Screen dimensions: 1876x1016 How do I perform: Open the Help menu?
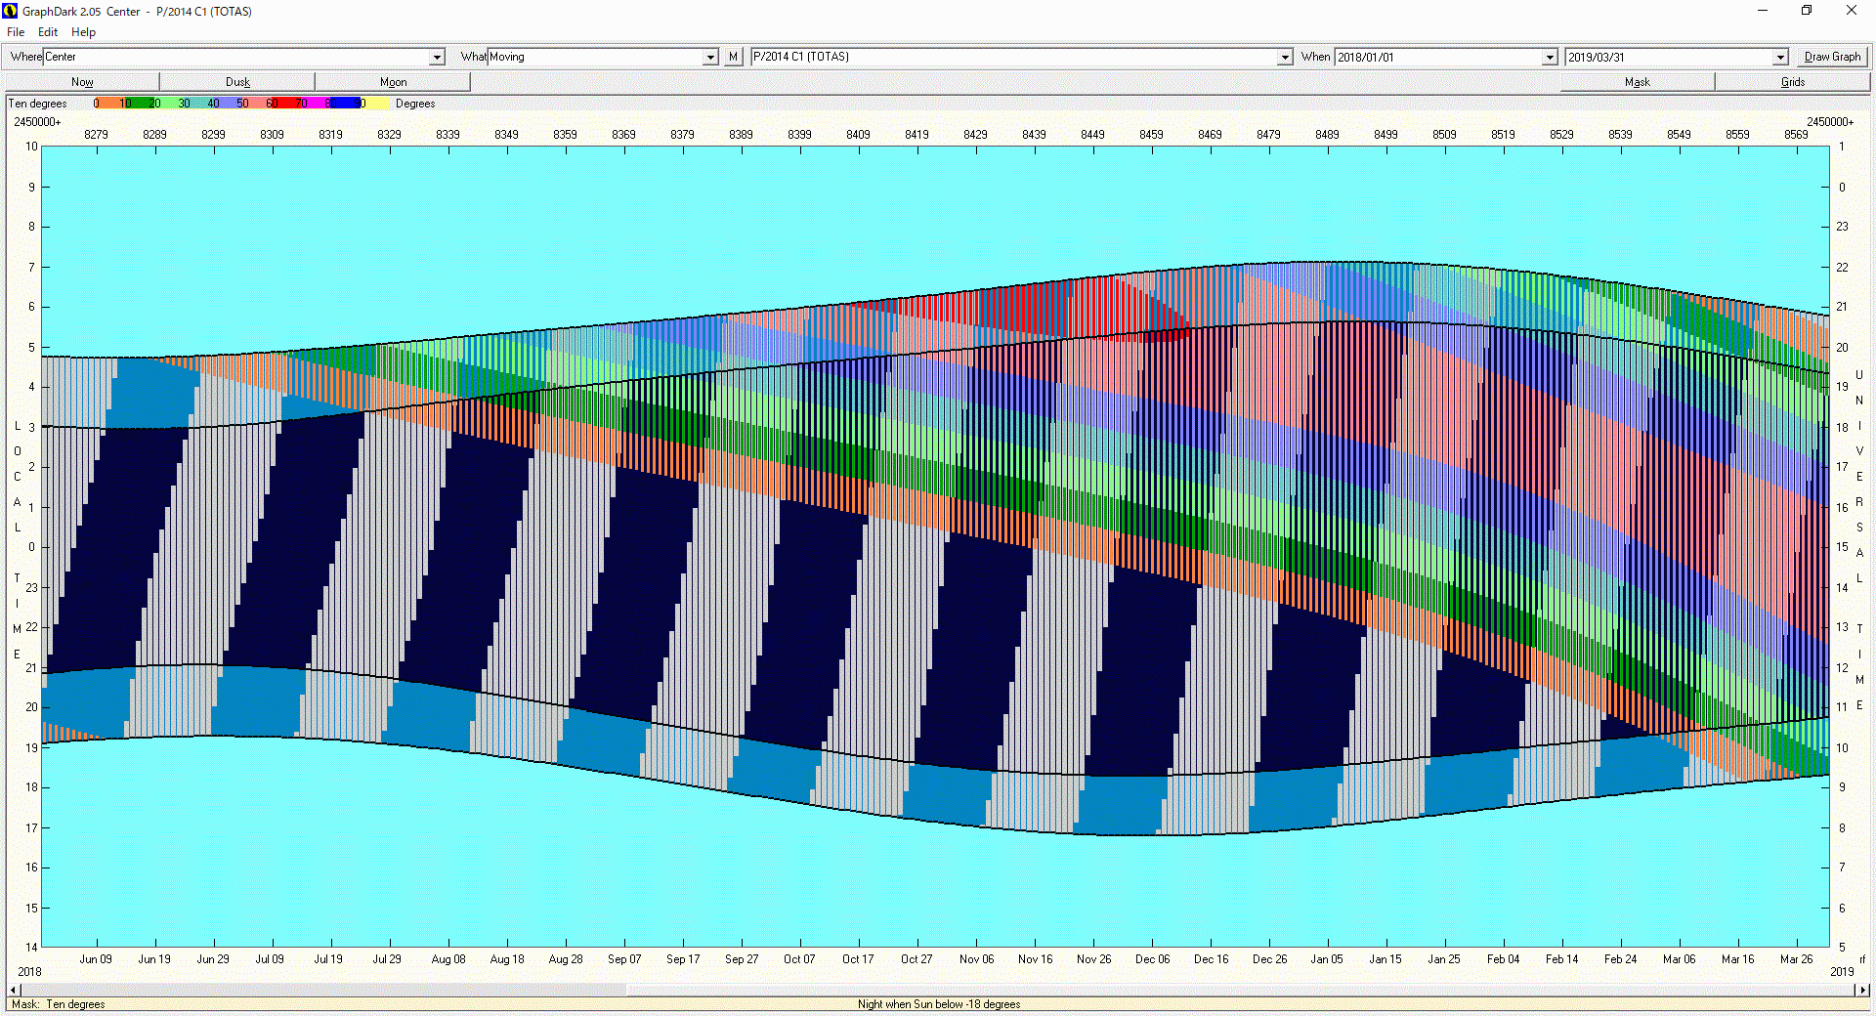tap(83, 32)
